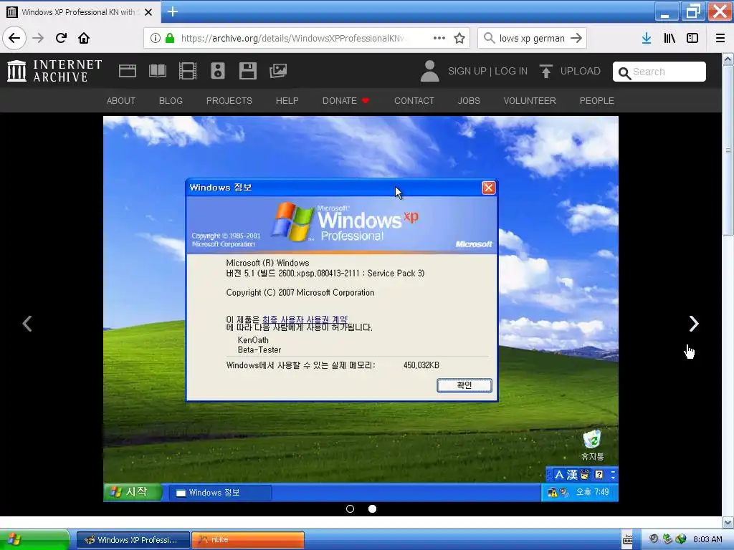The height and width of the screenshot is (550, 734).
Task: Open the PROJECTS menu item
Action: pyautogui.click(x=229, y=100)
